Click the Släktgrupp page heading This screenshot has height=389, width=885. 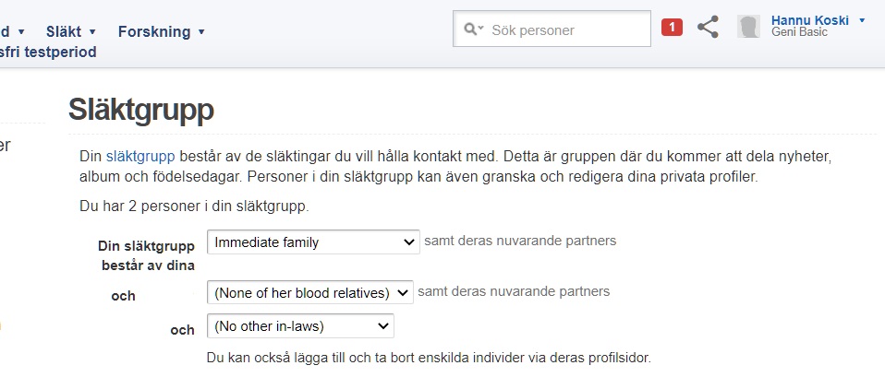141,110
